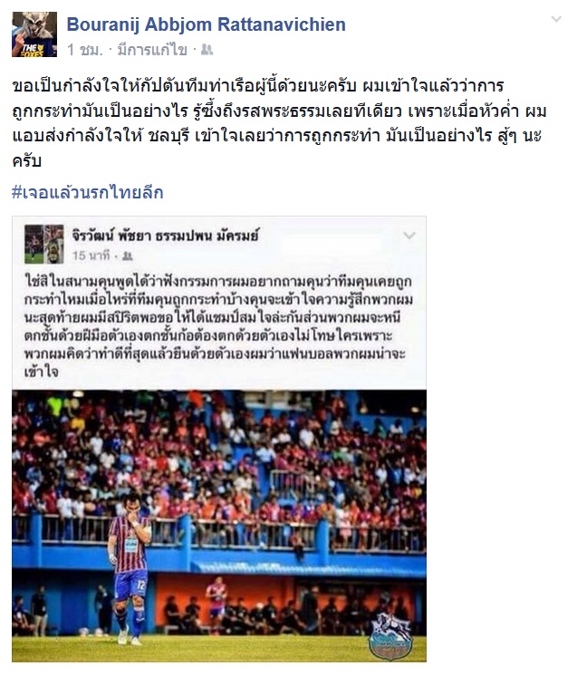This screenshot has height=675, width=577.
Task: Click the quoted text starting ใช่สิในสนาม
Action: tap(218, 326)
